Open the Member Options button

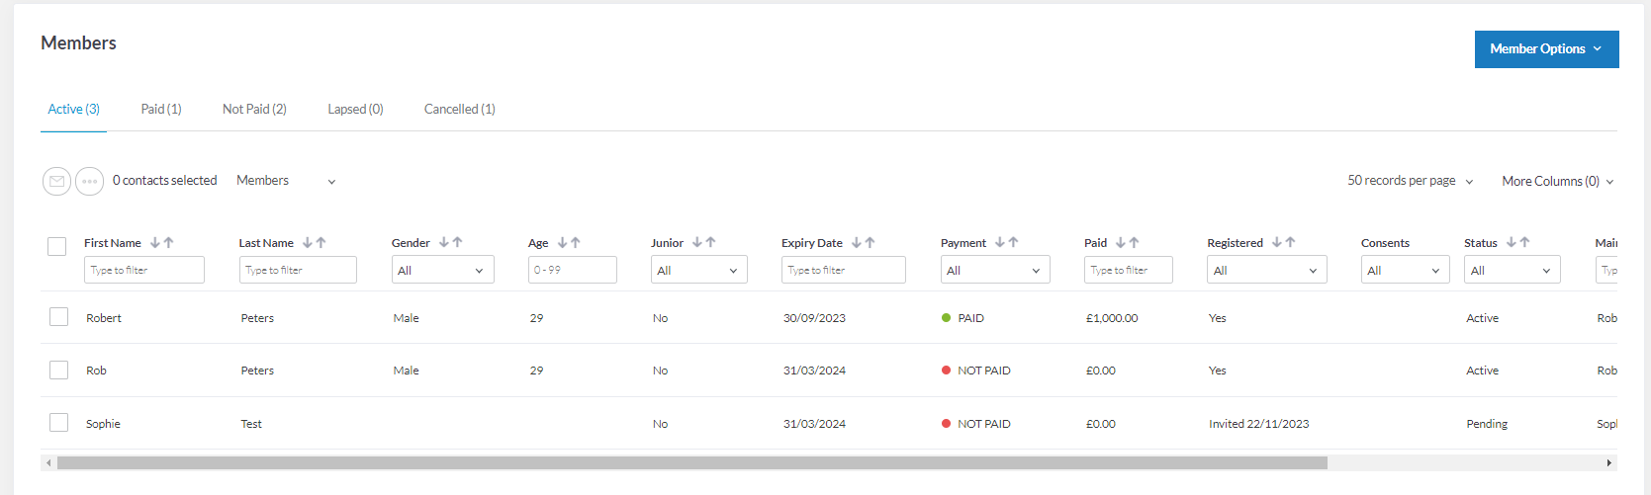[x=1546, y=49]
